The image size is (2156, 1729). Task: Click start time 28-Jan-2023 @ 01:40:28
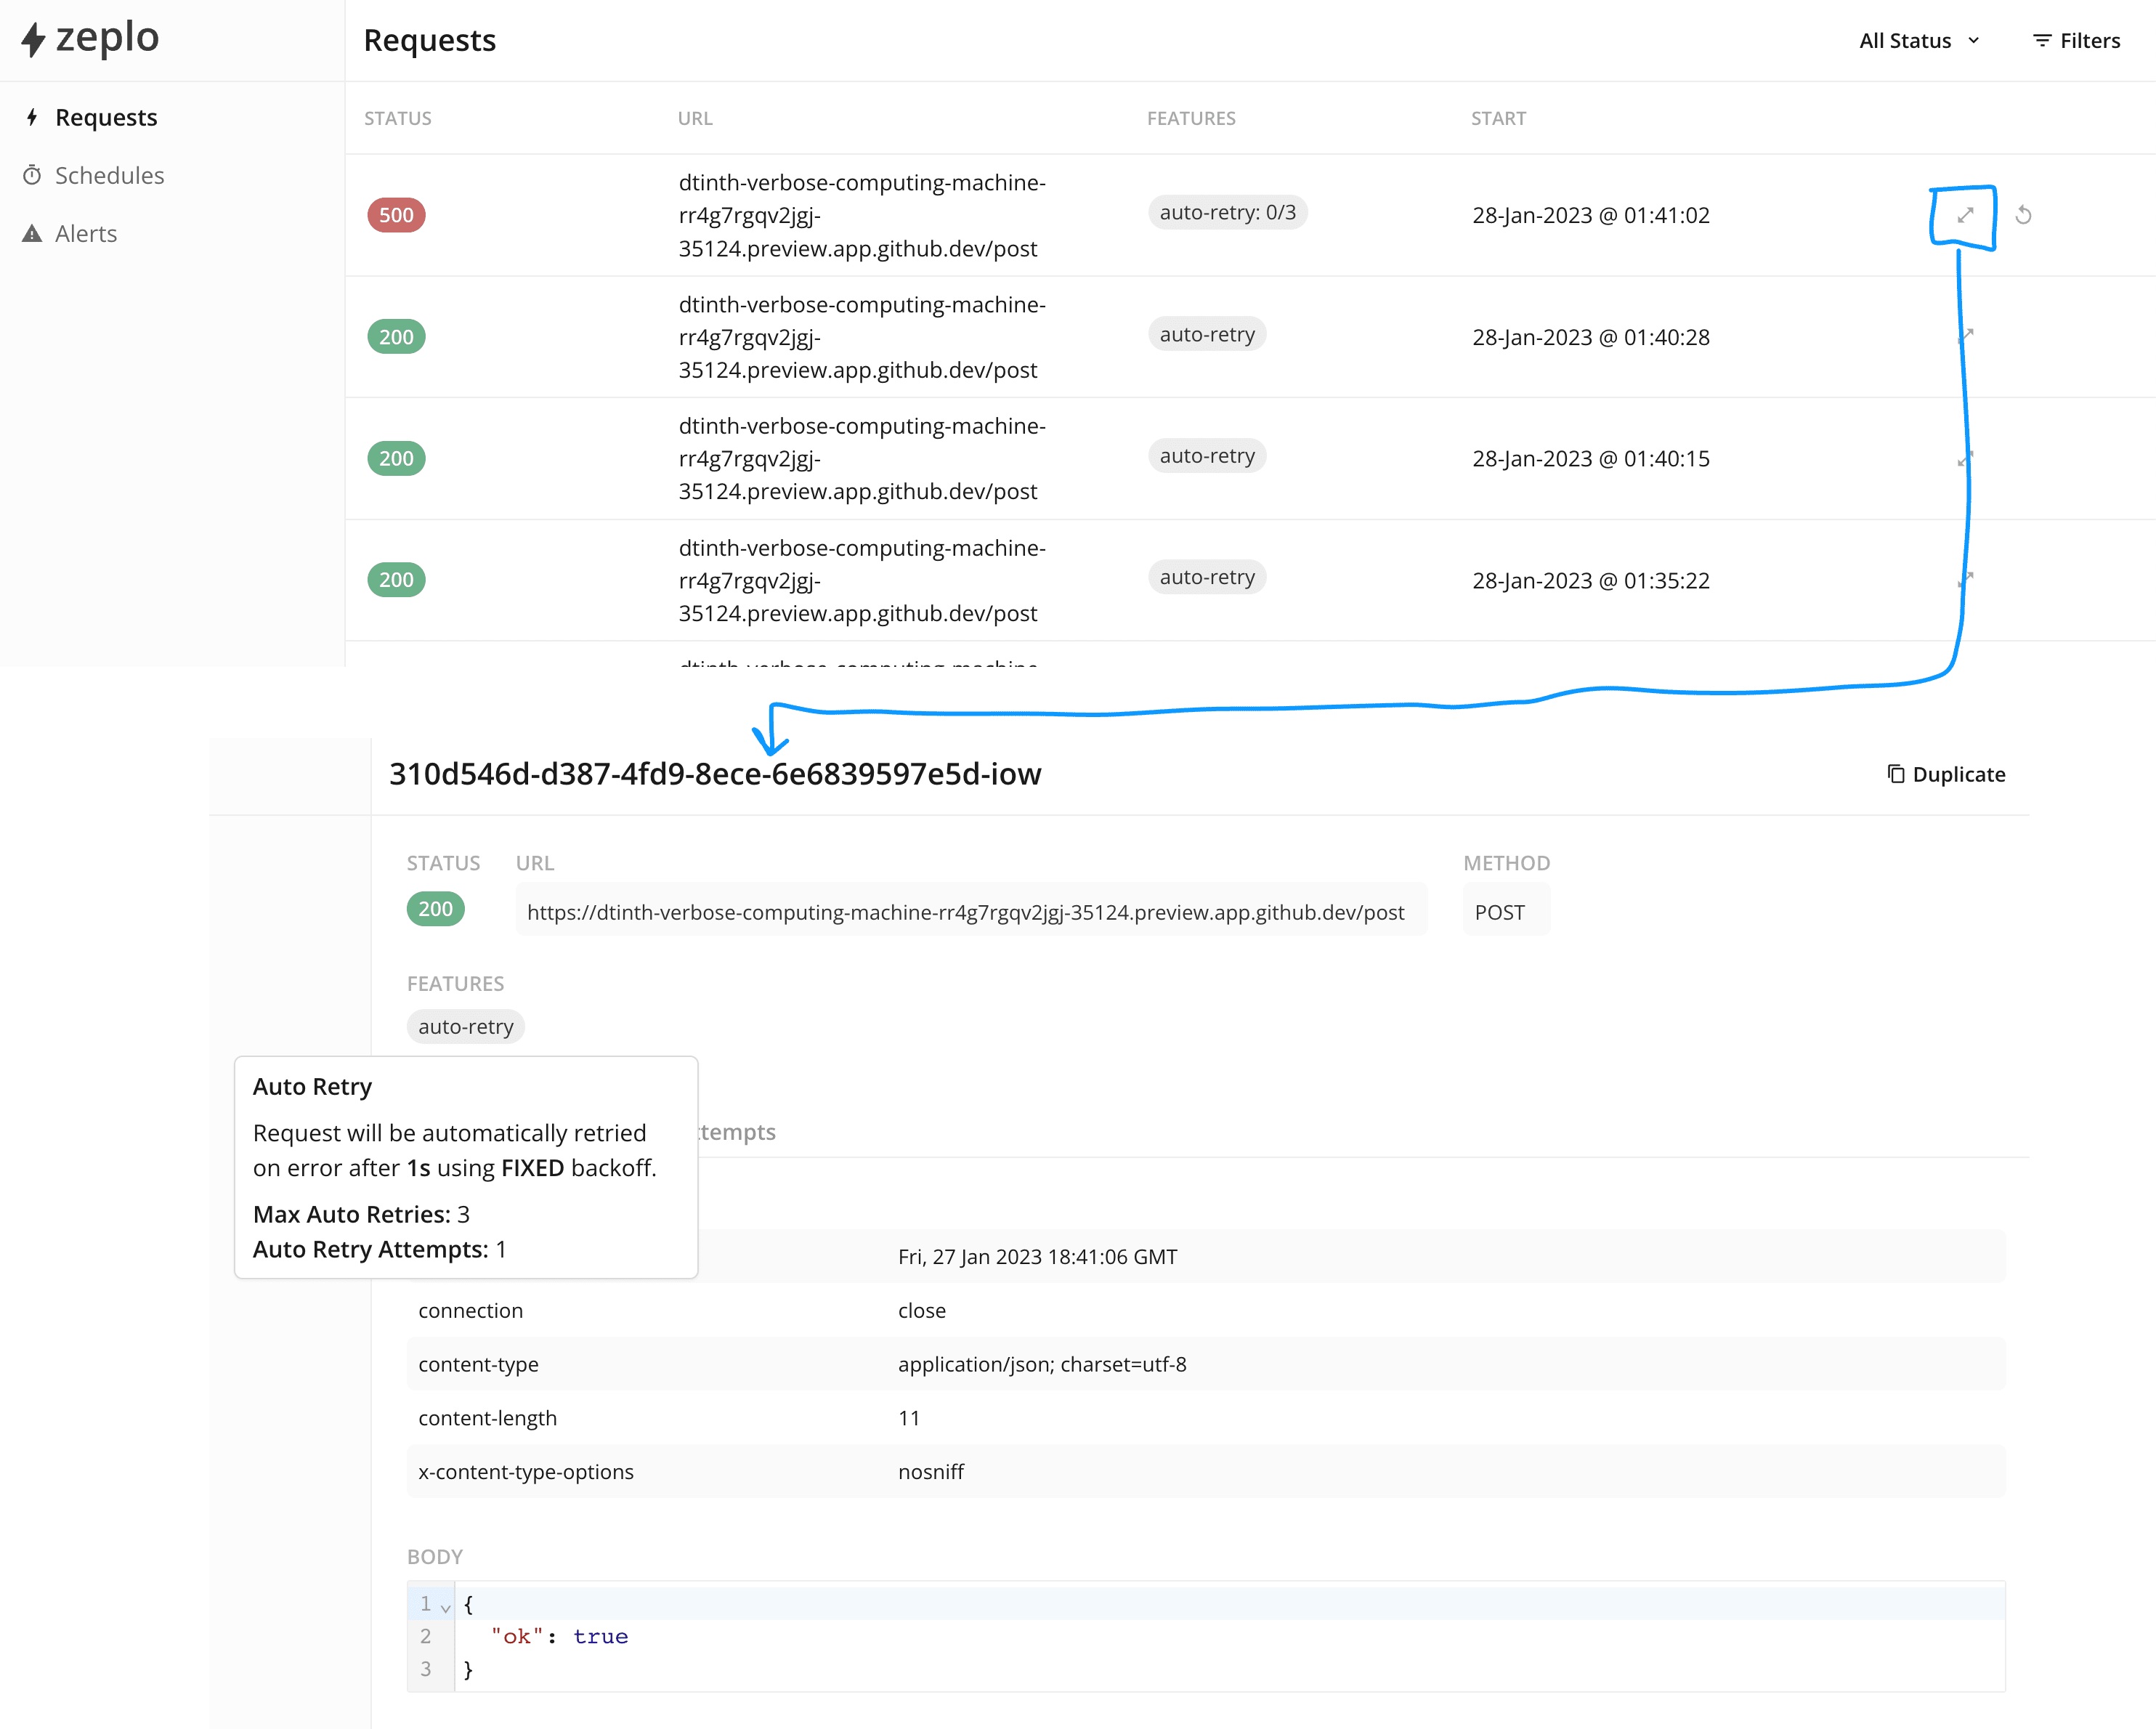coord(1591,337)
